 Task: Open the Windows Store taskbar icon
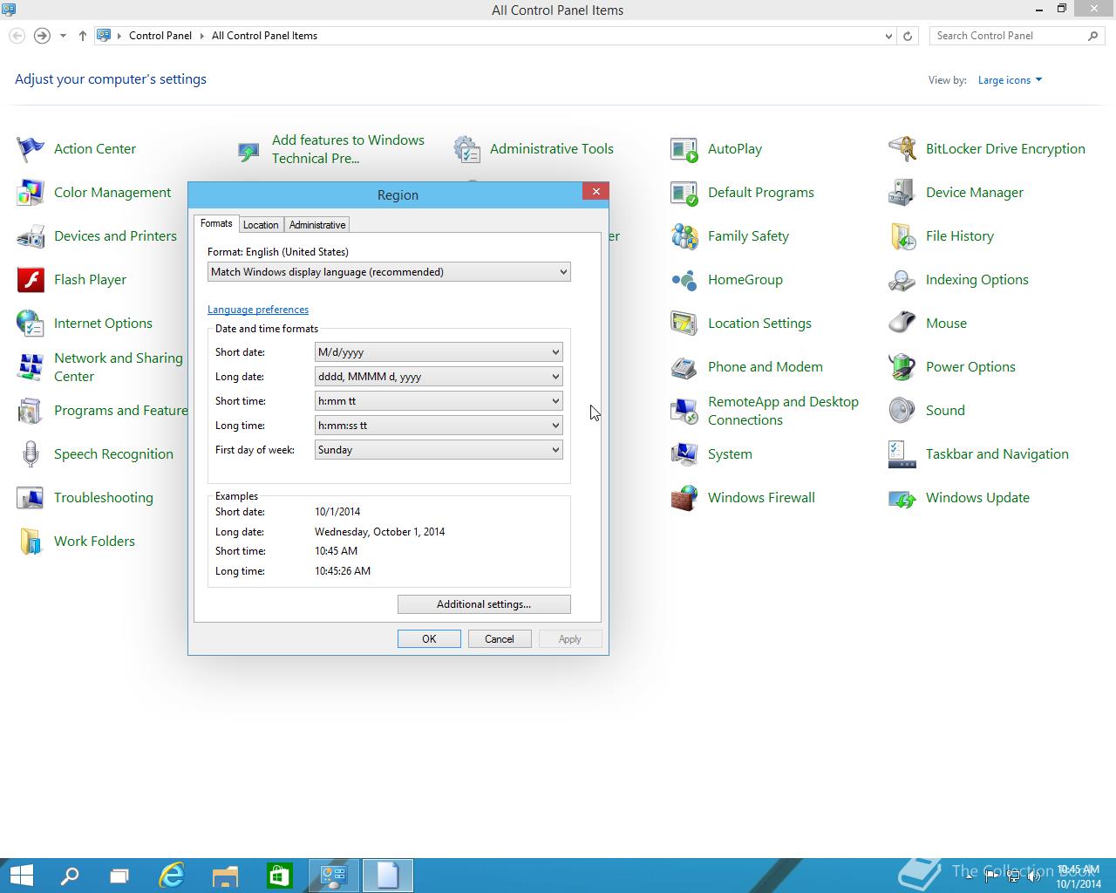[279, 876]
